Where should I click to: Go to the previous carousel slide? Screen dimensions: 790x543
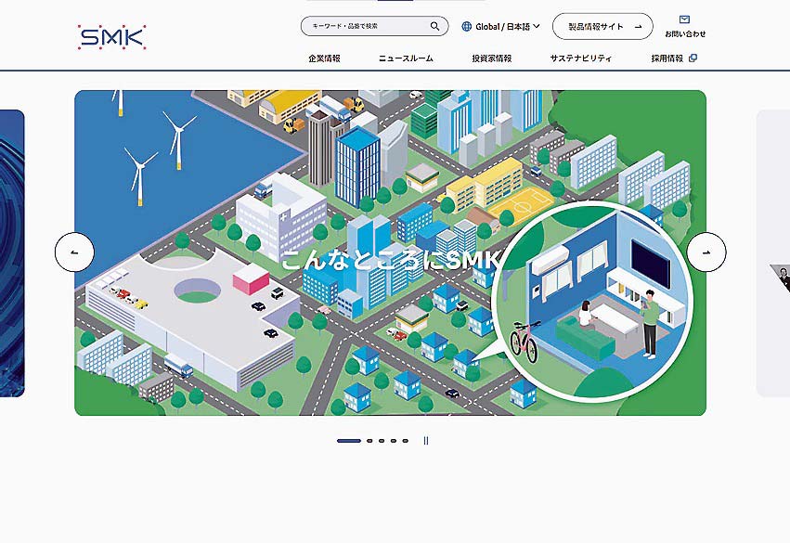point(74,252)
